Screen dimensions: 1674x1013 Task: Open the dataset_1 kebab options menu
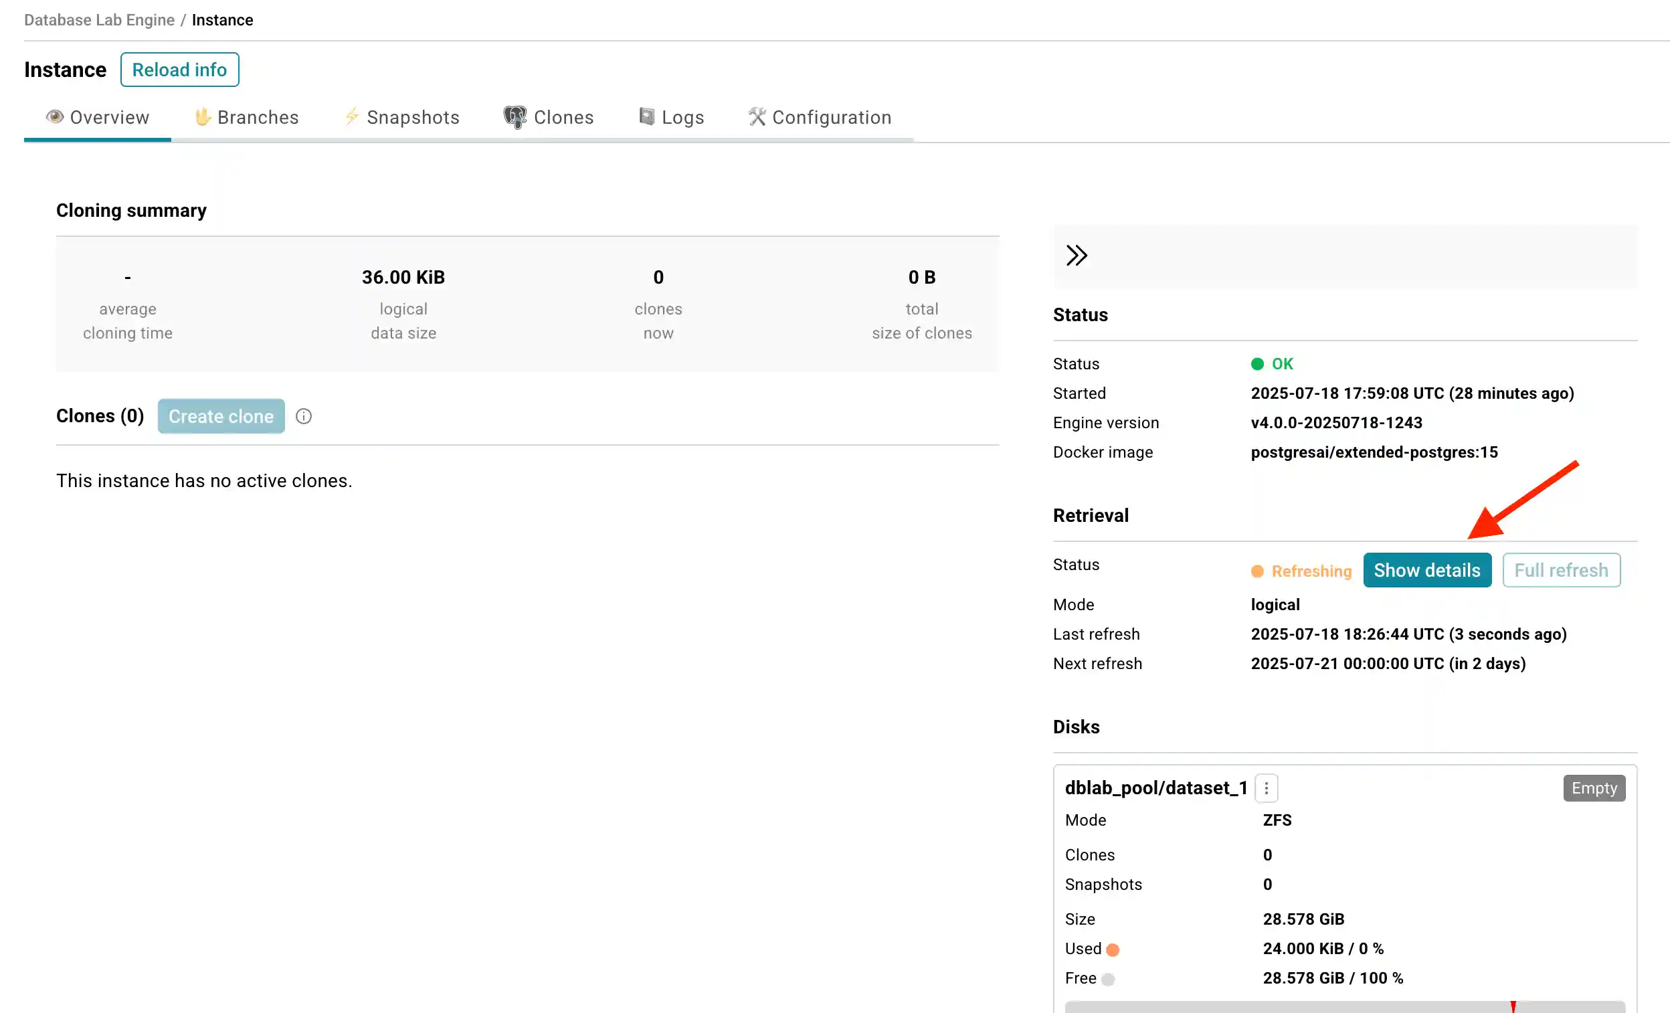pyautogui.click(x=1267, y=788)
